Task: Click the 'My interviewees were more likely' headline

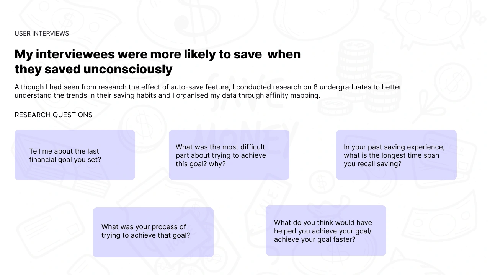Action: (x=158, y=54)
